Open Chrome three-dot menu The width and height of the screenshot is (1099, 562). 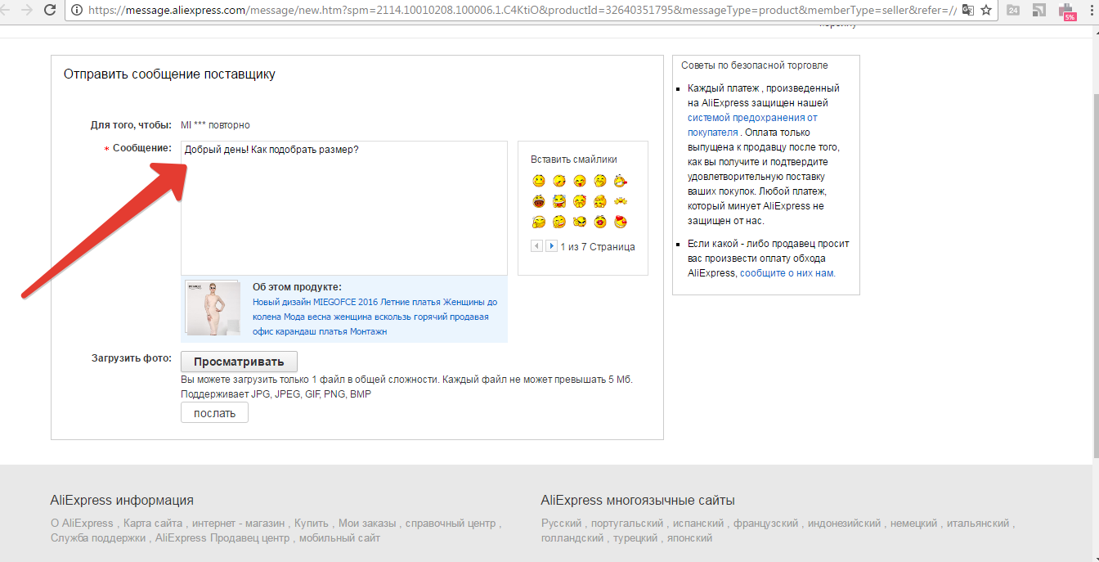click(x=1090, y=11)
